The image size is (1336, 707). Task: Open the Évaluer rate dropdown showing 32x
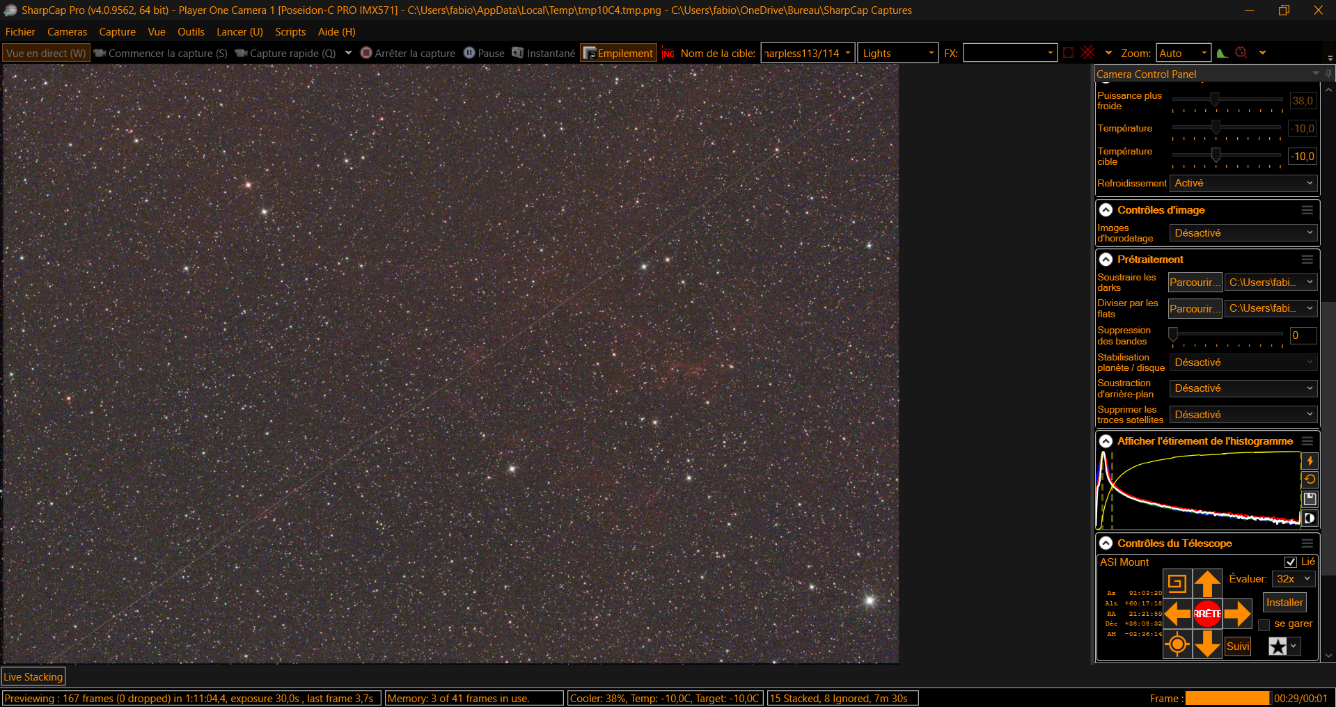coord(1293,579)
